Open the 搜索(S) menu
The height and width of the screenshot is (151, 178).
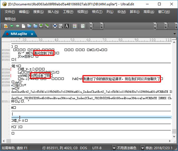click(x=38, y=12)
